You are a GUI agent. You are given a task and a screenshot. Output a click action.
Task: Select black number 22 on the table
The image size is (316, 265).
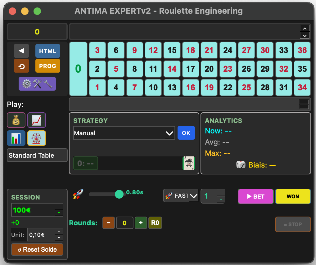point(228,88)
